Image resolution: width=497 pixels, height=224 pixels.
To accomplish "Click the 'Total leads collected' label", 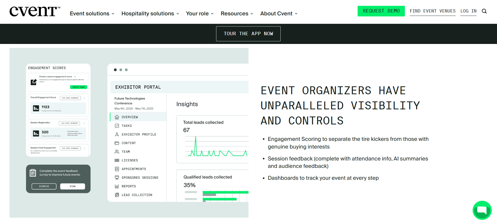I will [203, 122].
